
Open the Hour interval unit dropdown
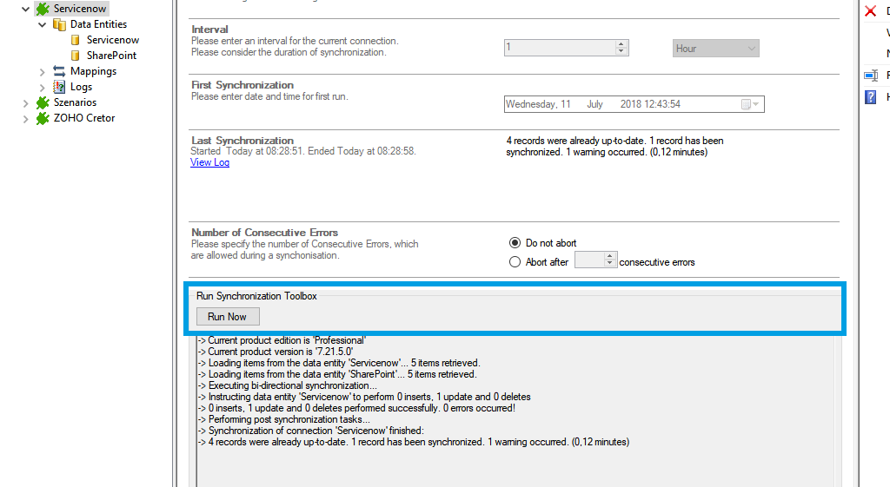716,49
